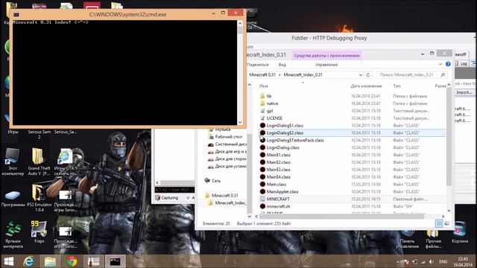Launch Internet Explorer from taskbar
This screenshot has width=477, height=268.
click(28, 261)
